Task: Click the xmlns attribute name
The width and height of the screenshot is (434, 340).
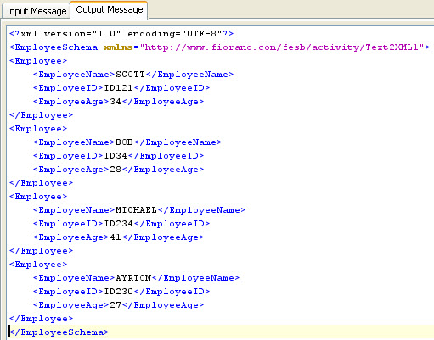Action: tap(118, 47)
